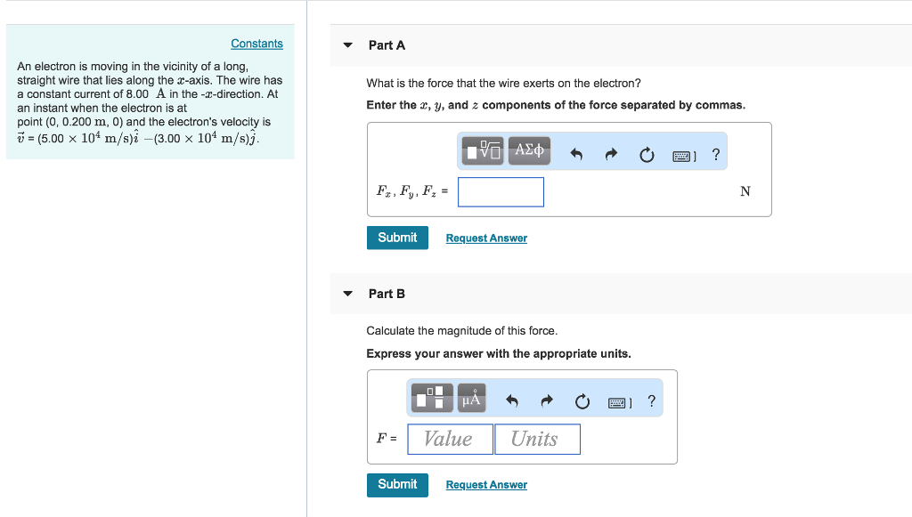Undo the last entry in Part B

pos(511,400)
